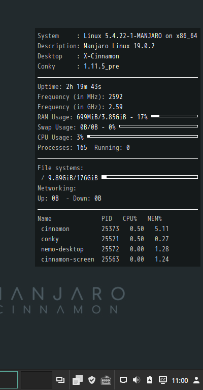Click the sleep-inhibit 'zz' monitor icon
The width and height of the screenshot is (203, 390).
coord(163,379)
